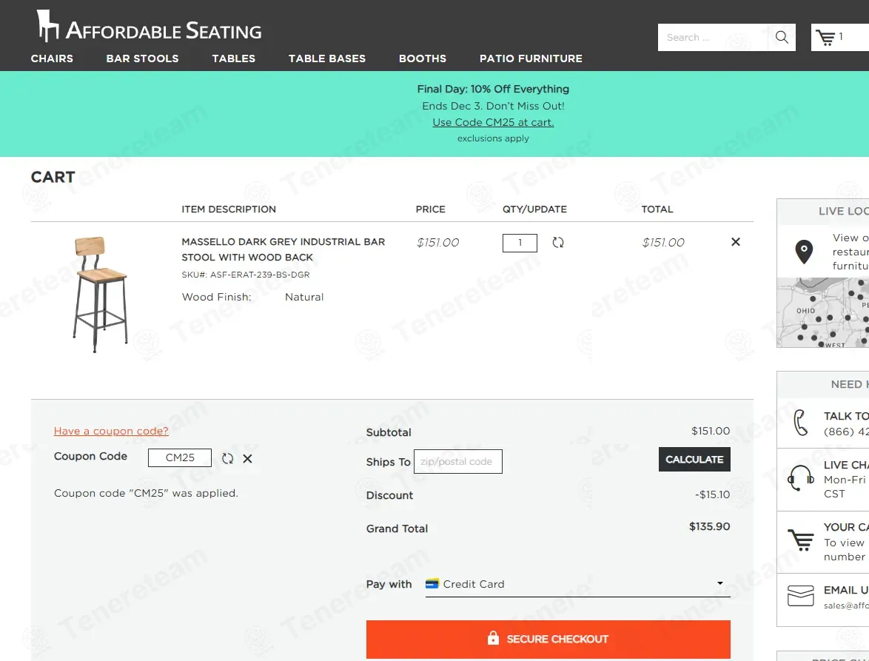Click the Secure Checkout button
Viewport: 869px width, 661px height.
pyautogui.click(x=548, y=639)
